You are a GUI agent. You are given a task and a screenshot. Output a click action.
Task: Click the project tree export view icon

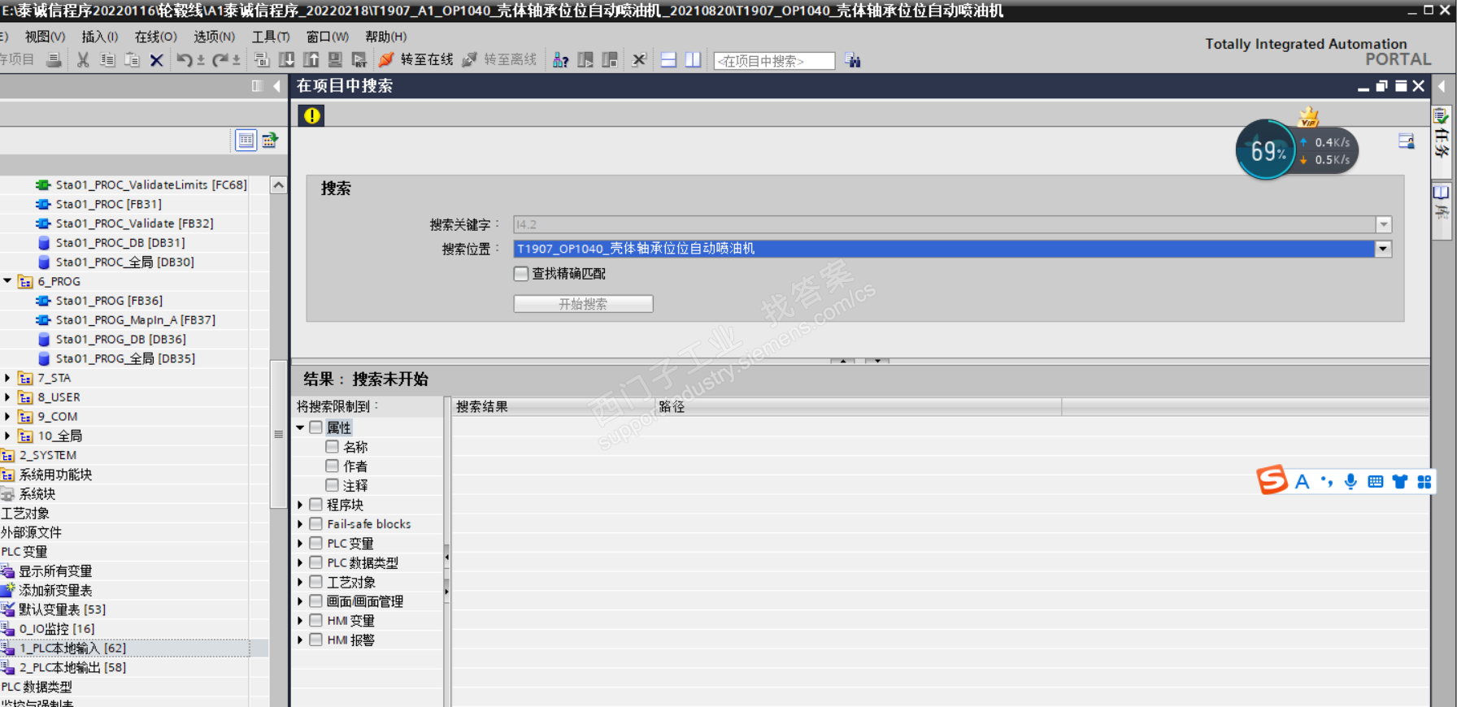tap(270, 140)
